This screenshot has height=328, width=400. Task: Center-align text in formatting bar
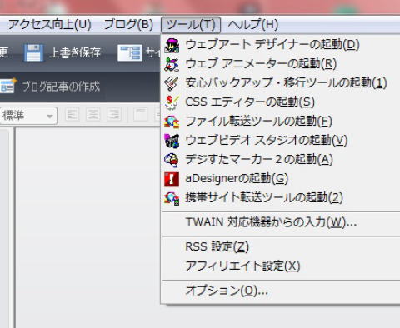(x=93, y=114)
